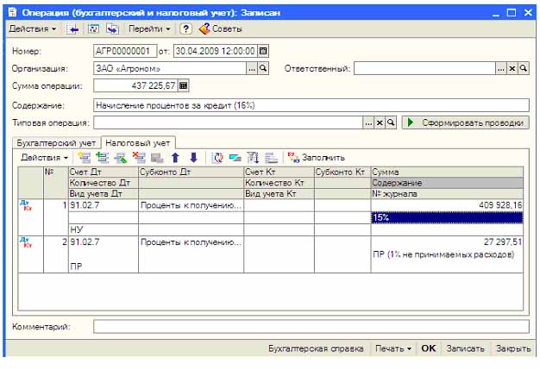Screen dimensions: 540x370
Task: Open the calendar picker next to date
Action: point(263,51)
